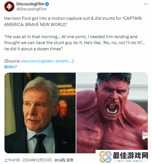Click the 最佳游戏网 watermark text

click(131, 156)
